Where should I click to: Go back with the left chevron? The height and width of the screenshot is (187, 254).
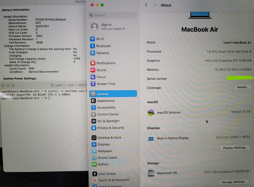[146, 5]
